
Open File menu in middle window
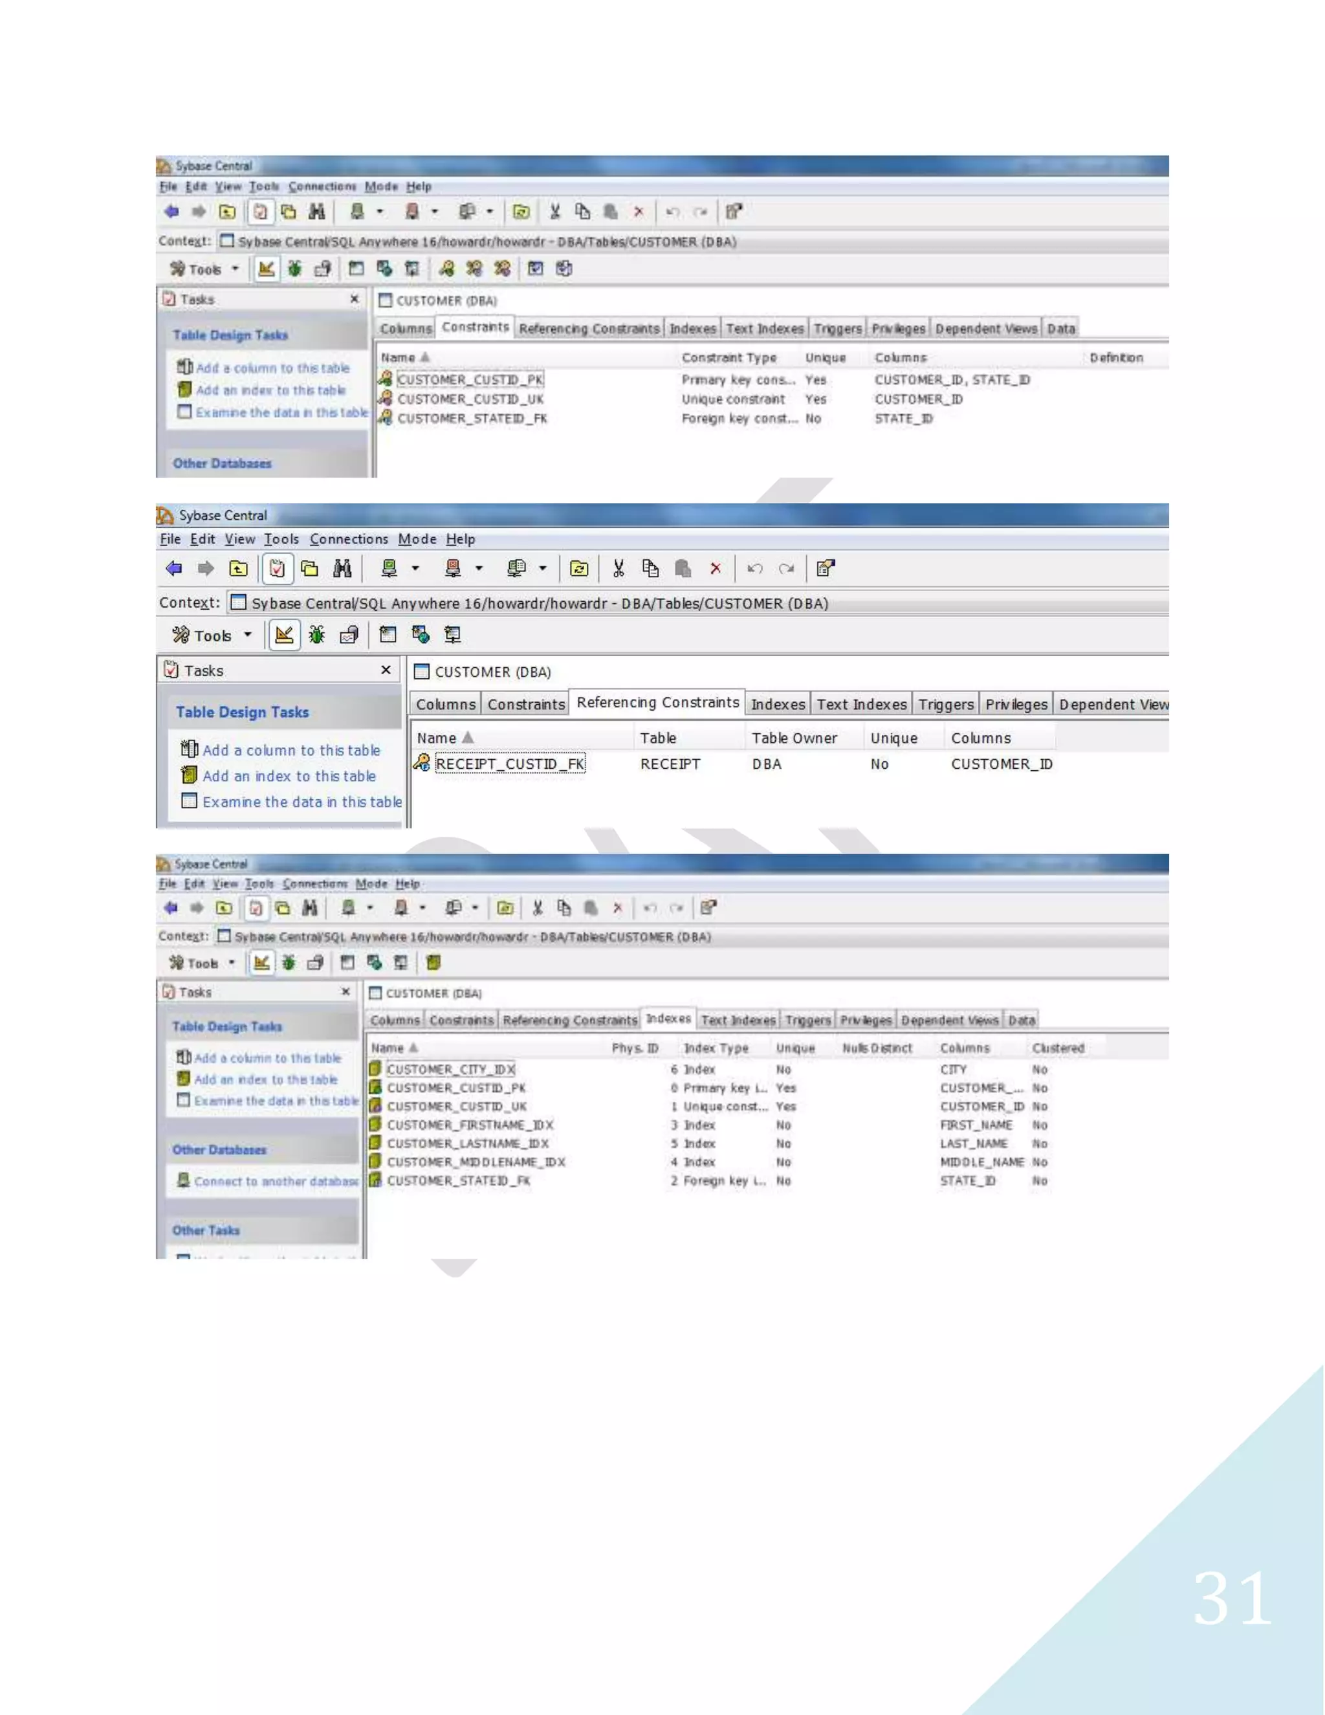point(170,540)
